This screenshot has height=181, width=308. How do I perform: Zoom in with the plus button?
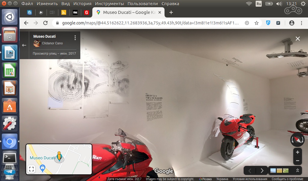[x=297, y=152]
